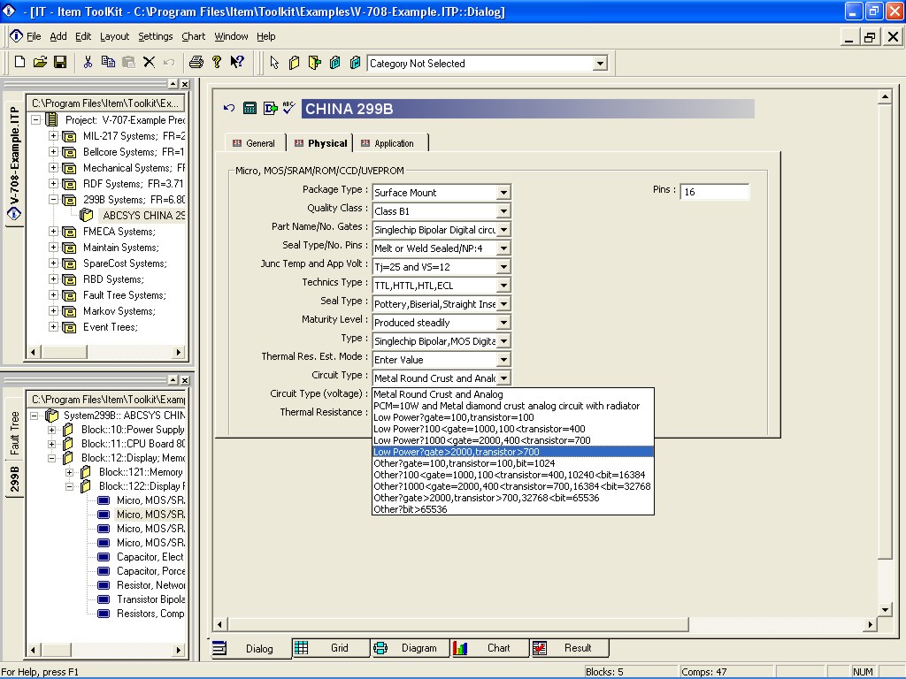Choose 'Other?gate=100,transistor=100,bit=1024' option
906x679 pixels.
[x=513, y=463]
